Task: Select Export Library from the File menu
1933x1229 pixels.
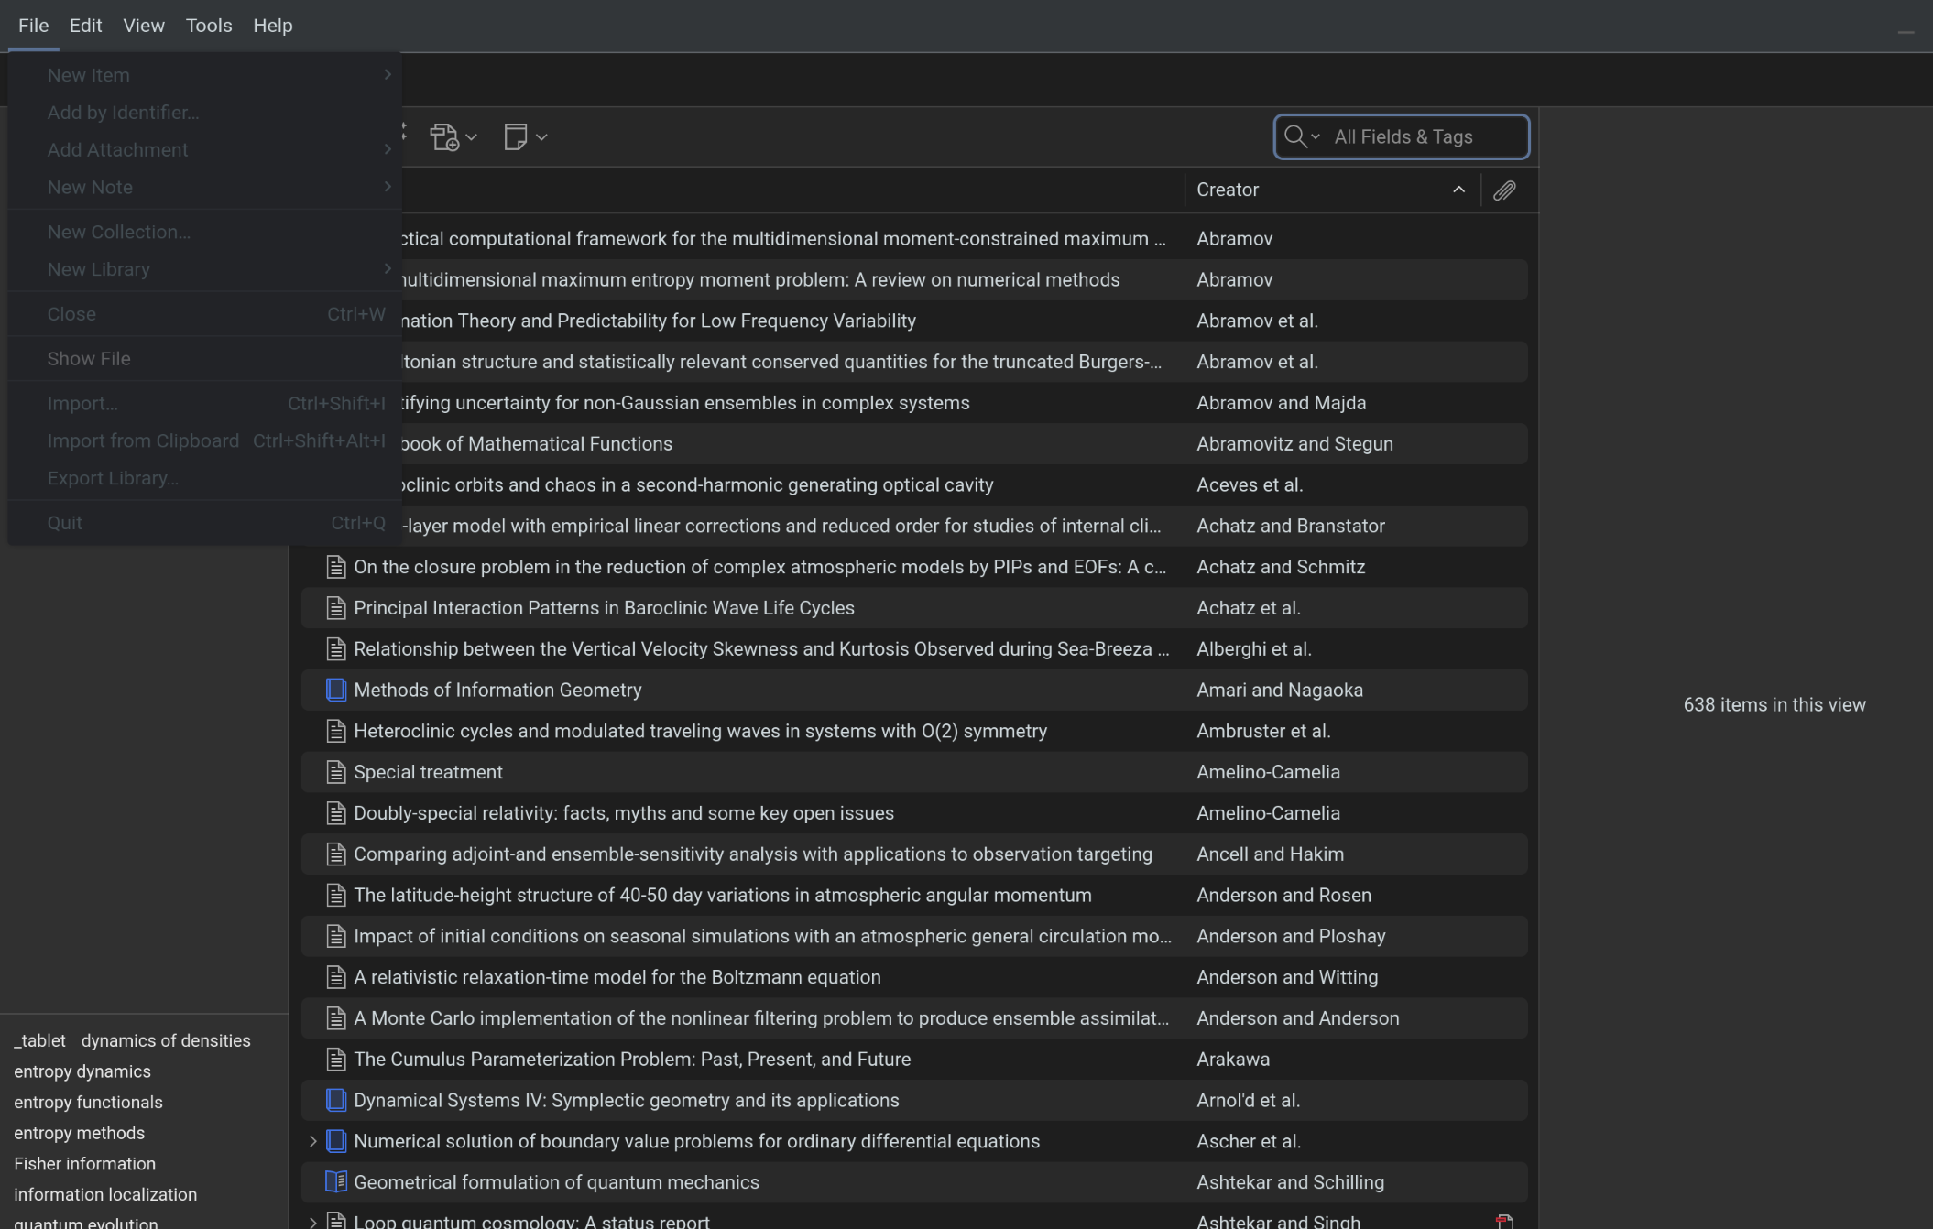Action: (x=113, y=478)
